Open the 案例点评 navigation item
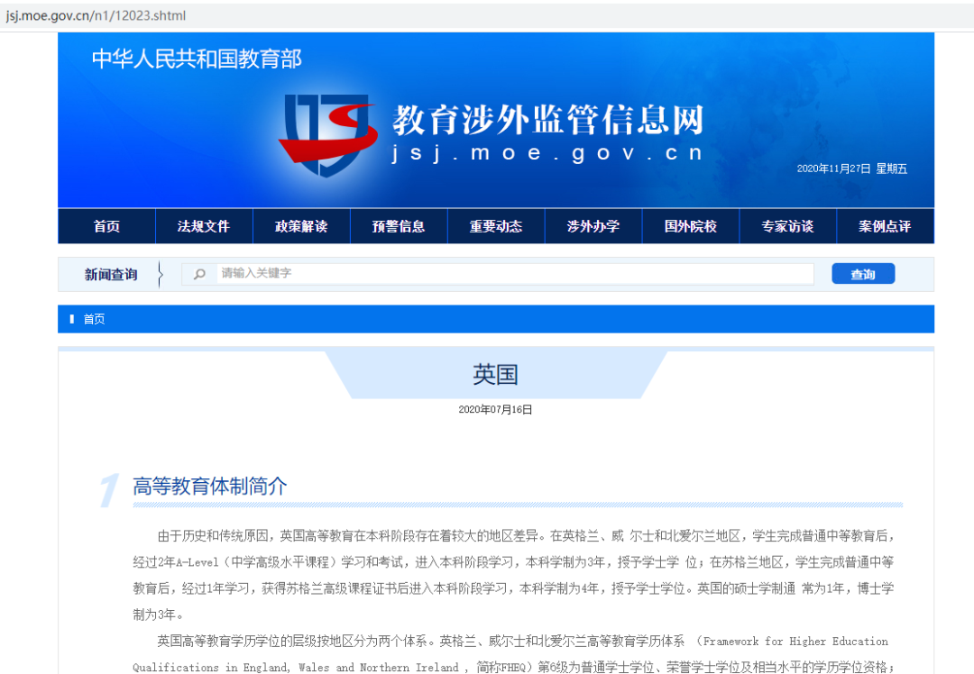The width and height of the screenshot is (974, 674). click(885, 226)
